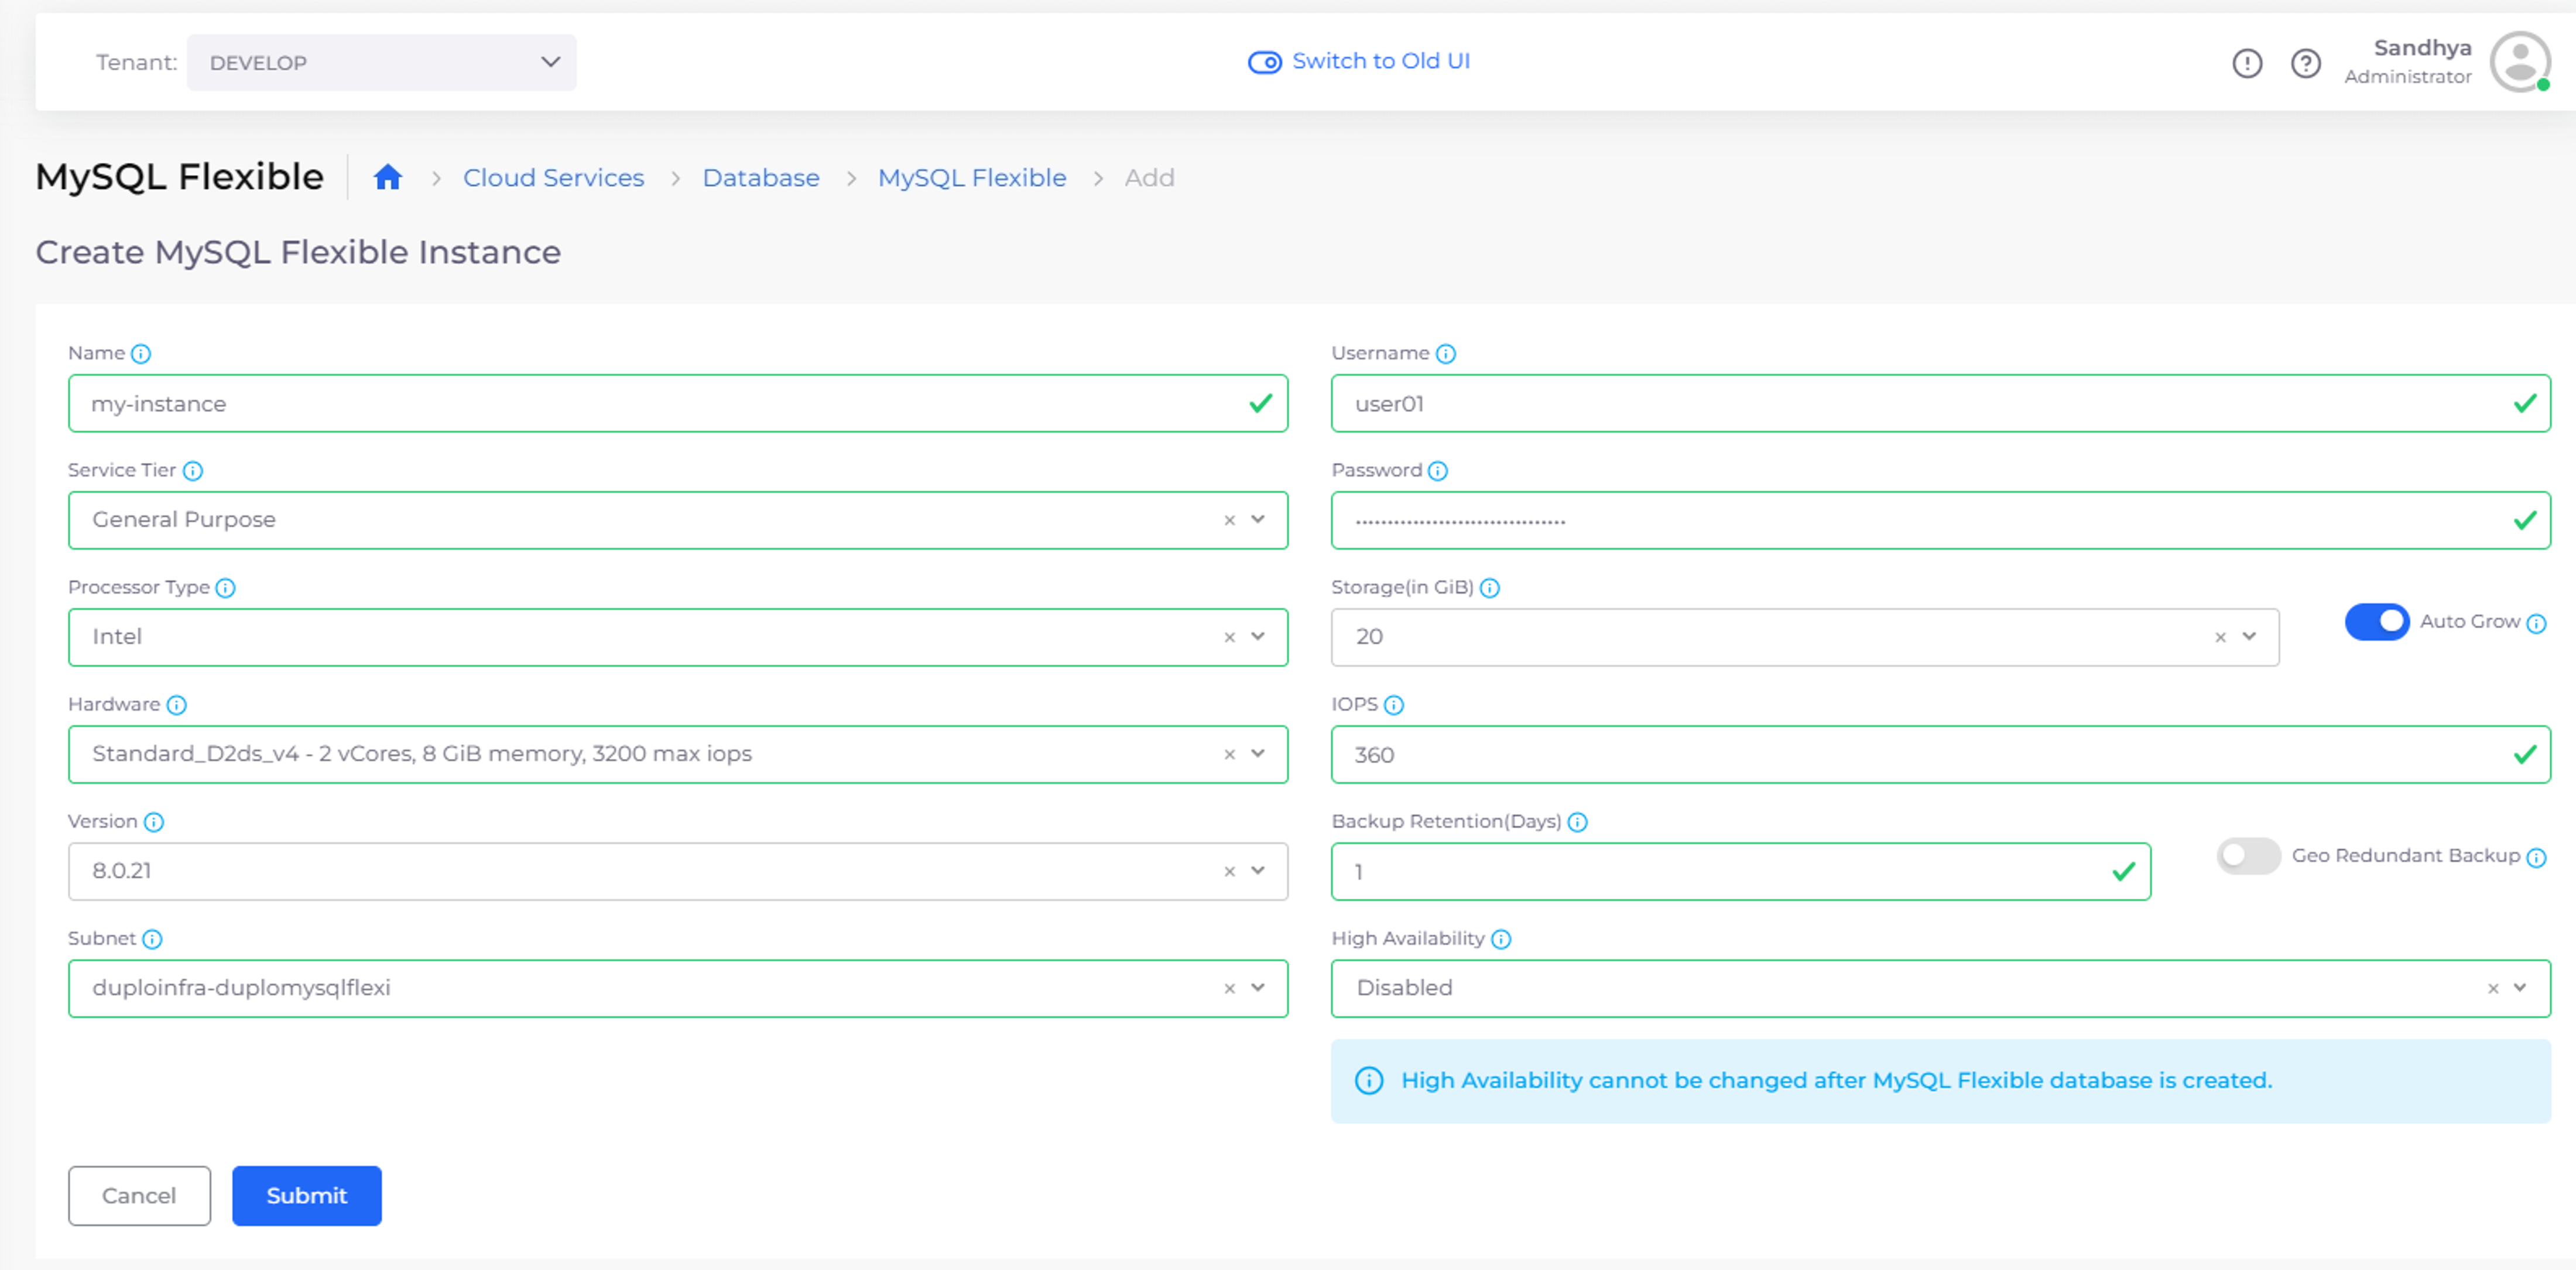This screenshot has height=1270, width=2576.
Task: Expand the High Availability dropdown arrow
Action: click(2520, 987)
